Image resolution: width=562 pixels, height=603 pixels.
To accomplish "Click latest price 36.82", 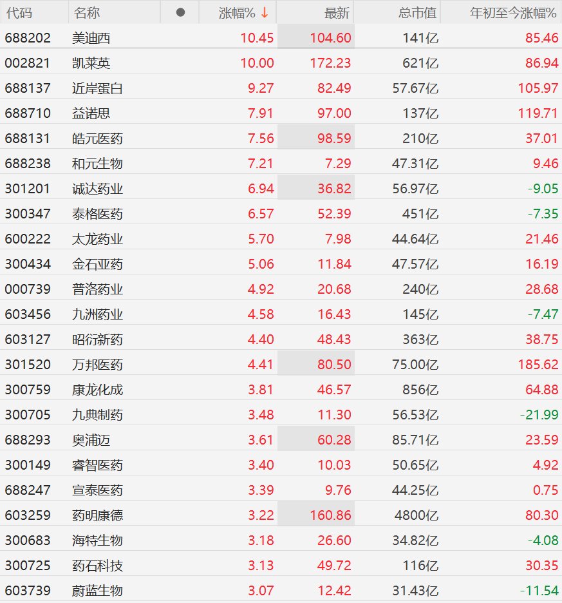I will [334, 188].
